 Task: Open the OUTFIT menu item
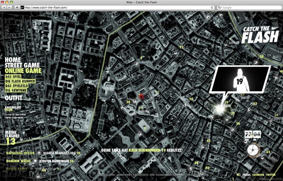click(x=14, y=98)
